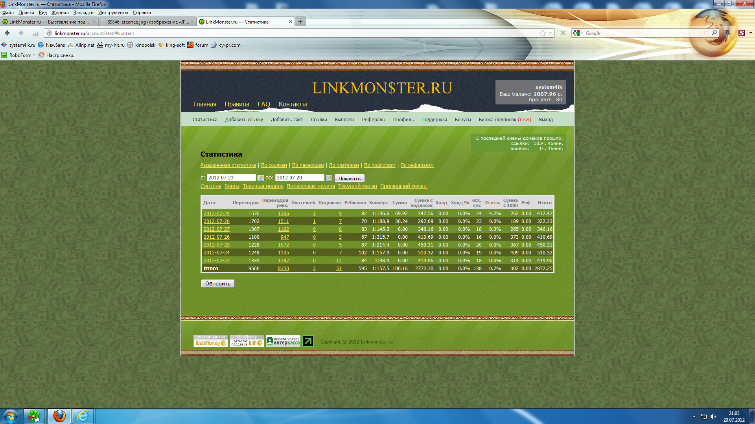The width and height of the screenshot is (755, 424).
Task: Open a new tab with the plus button
Action: (300, 22)
